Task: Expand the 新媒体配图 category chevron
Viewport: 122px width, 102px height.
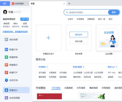Action: [x=83, y=67]
